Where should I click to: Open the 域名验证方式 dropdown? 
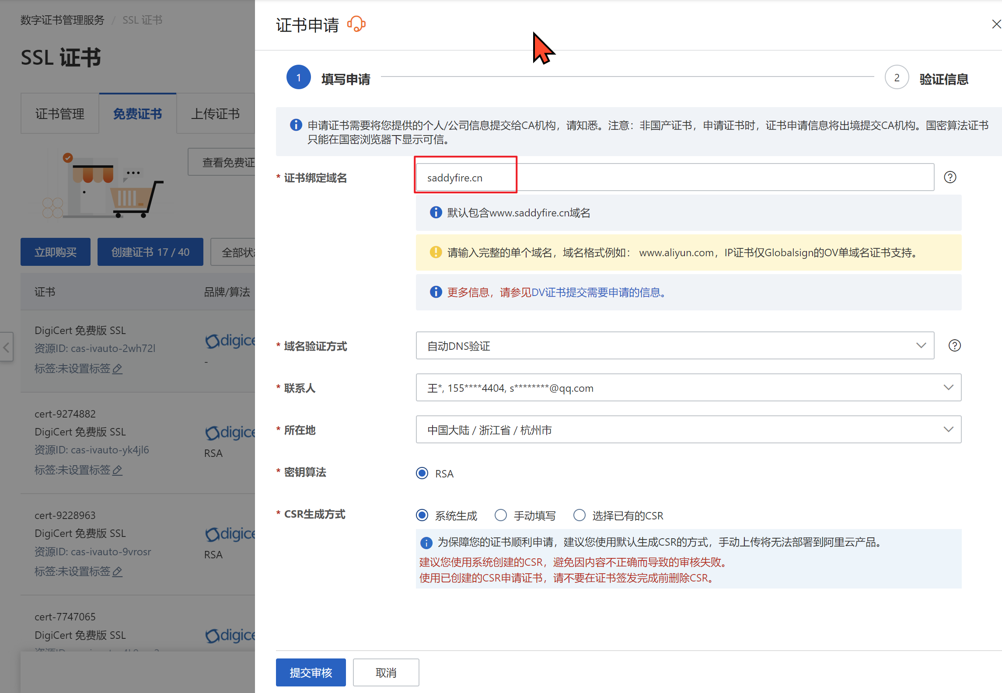(674, 345)
